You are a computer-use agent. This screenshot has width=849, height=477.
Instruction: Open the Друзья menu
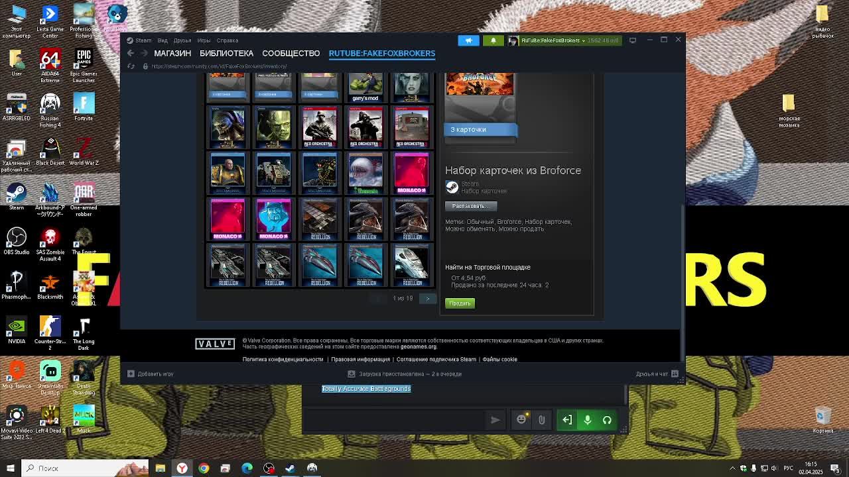[x=182, y=40]
